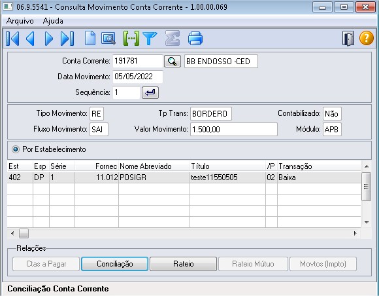
Task: Select the Por Estabelecimento radio button
Action: (16, 149)
